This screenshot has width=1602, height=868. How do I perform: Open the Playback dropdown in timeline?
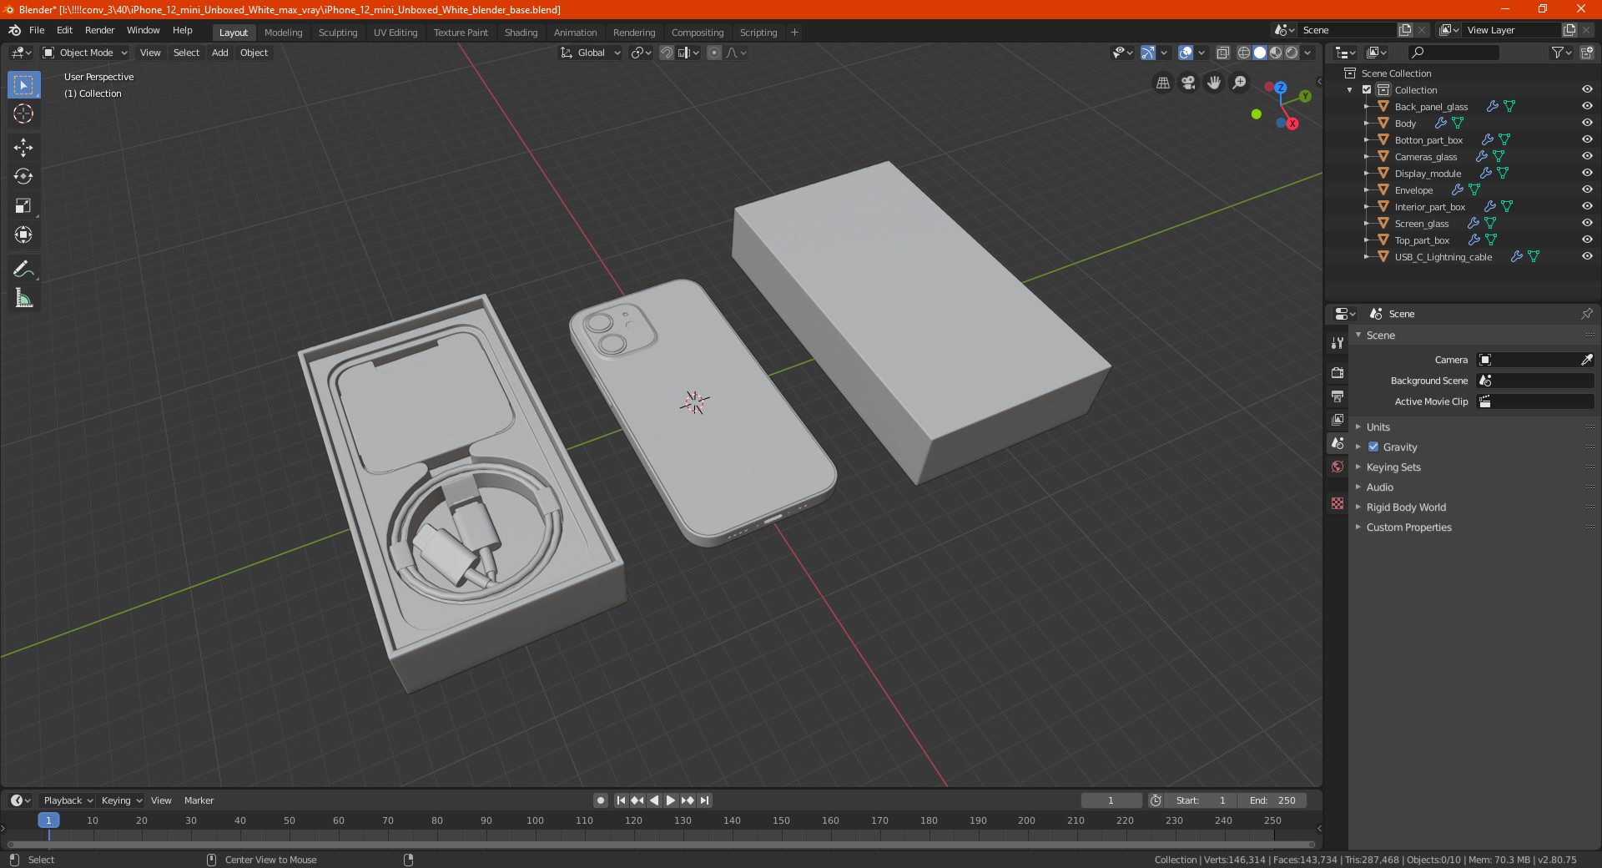[67, 800]
